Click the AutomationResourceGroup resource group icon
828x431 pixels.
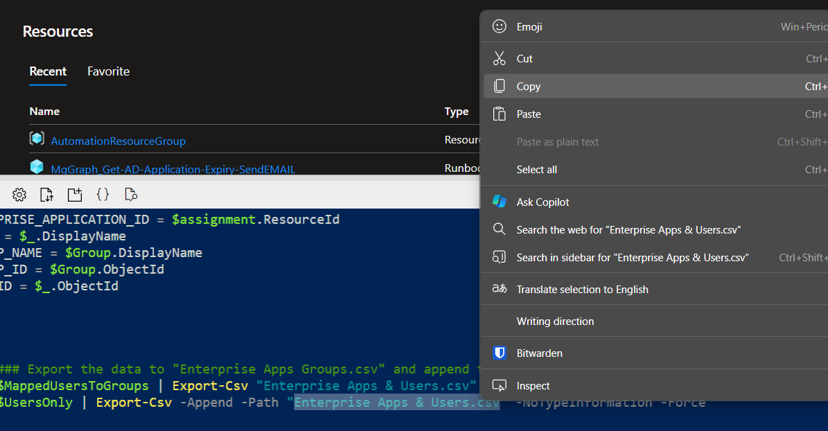point(37,139)
